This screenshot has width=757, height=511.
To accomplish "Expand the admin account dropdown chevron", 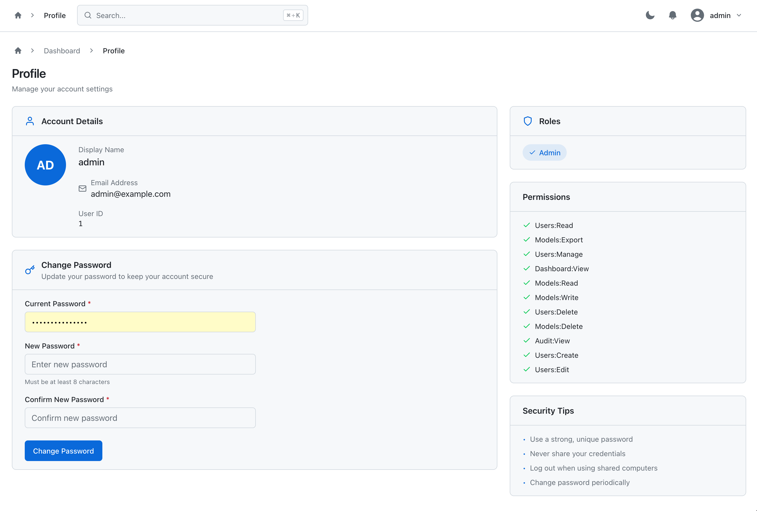I will (739, 15).
